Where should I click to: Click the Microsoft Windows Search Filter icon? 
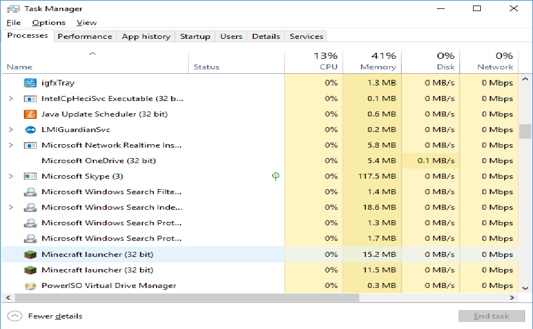[x=30, y=192]
